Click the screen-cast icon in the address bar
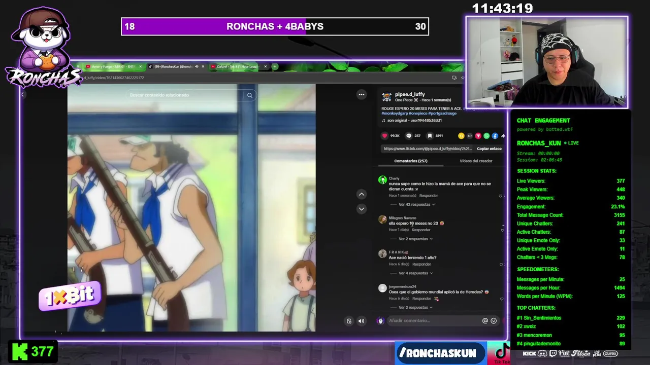Screen dimensions: 650x365 click(x=454, y=78)
